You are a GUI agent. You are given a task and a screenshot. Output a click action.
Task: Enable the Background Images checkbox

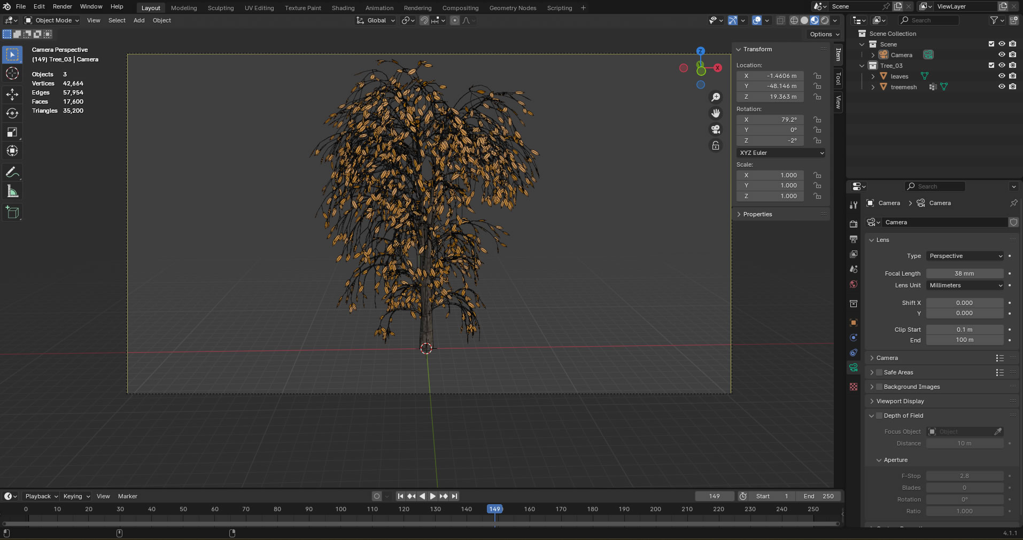tap(879, 387)
